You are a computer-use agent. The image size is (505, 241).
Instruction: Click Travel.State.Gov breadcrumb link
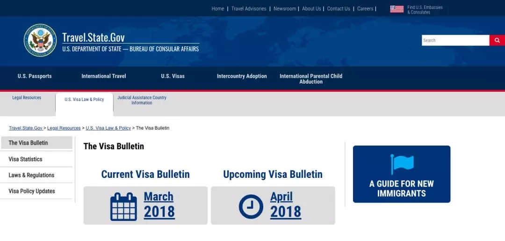point(26,128)
